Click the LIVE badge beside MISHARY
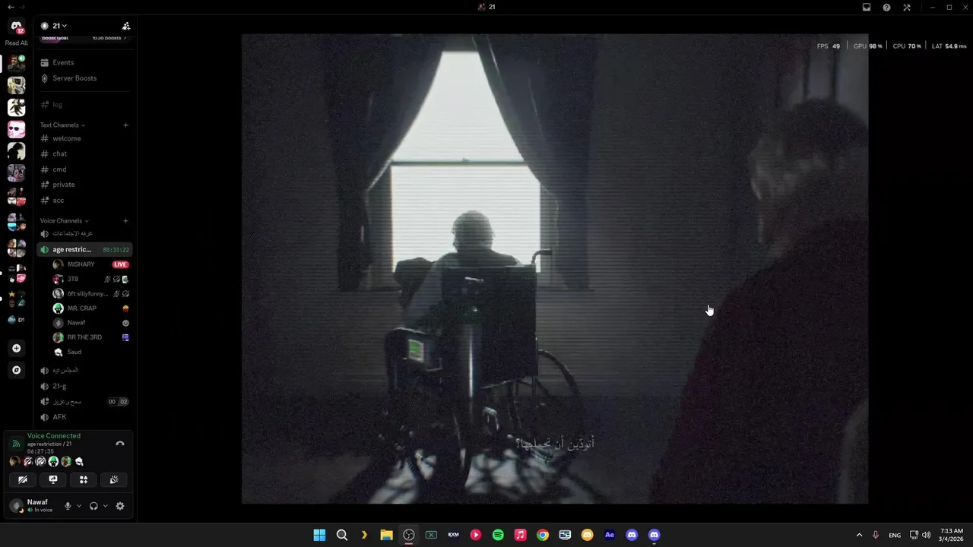The height and width of the screenshot is (547, 973). 120,264
